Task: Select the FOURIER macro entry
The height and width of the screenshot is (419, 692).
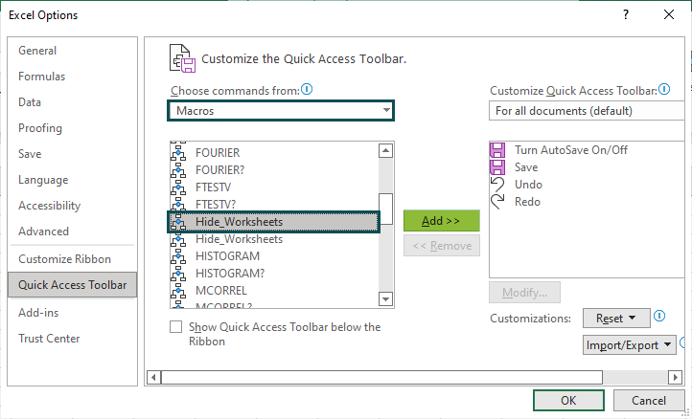Action: pos(274,152)
